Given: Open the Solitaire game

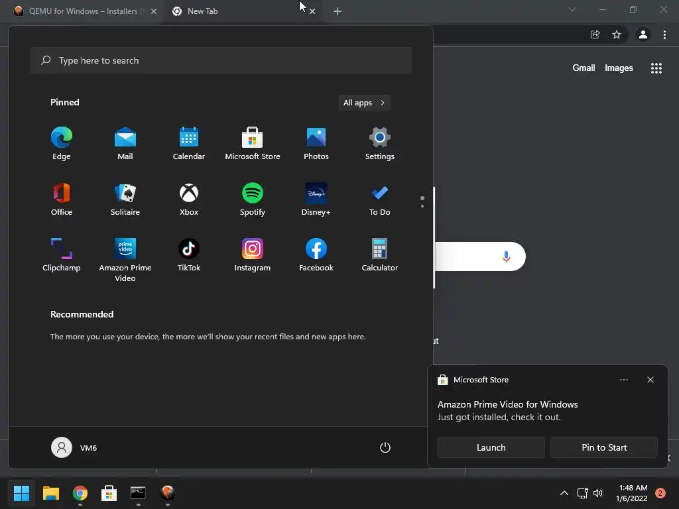Looking at the screenshot, I should 125,199.
